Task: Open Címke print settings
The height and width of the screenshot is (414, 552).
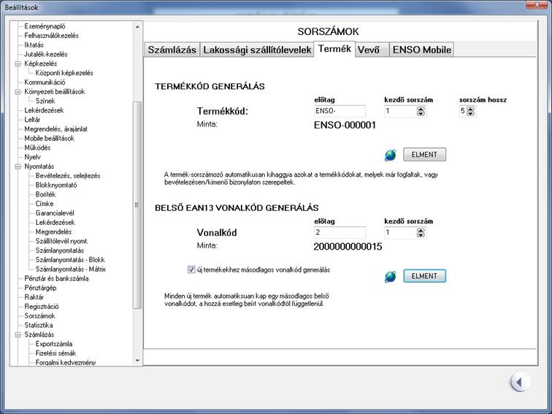Action: pyautogui.click(x=45, y=204)
